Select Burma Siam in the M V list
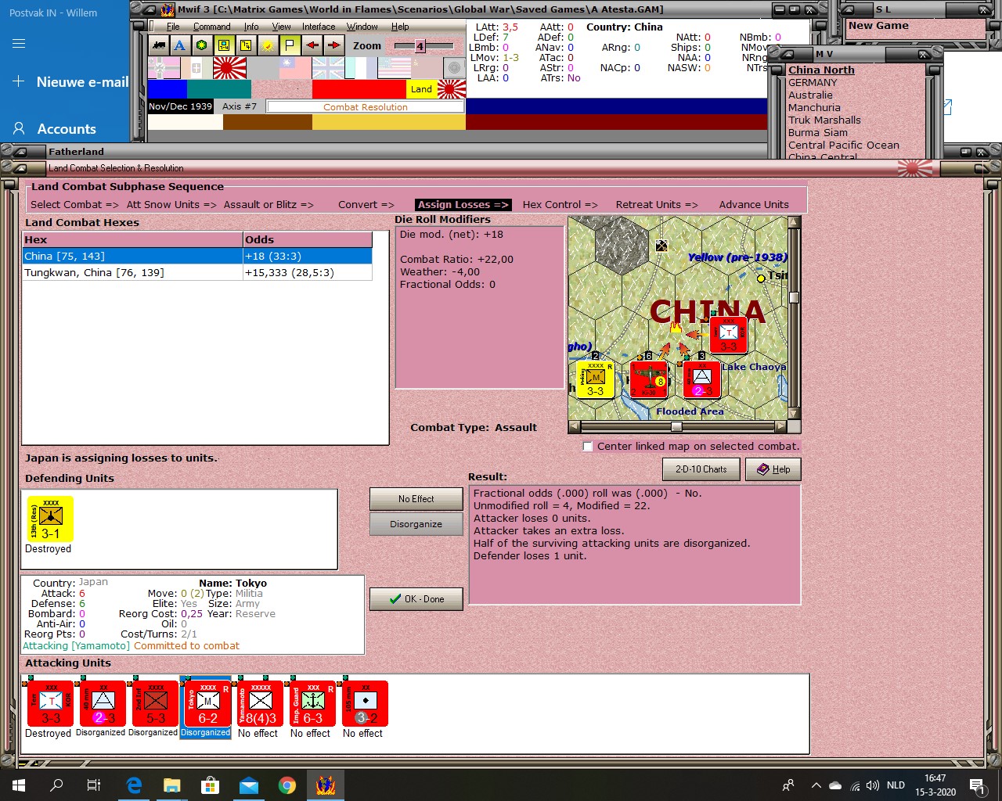 (x=818, y=133)
